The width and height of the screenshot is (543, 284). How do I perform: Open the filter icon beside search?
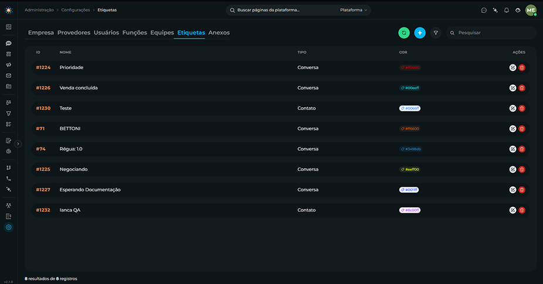click(436, 33)
